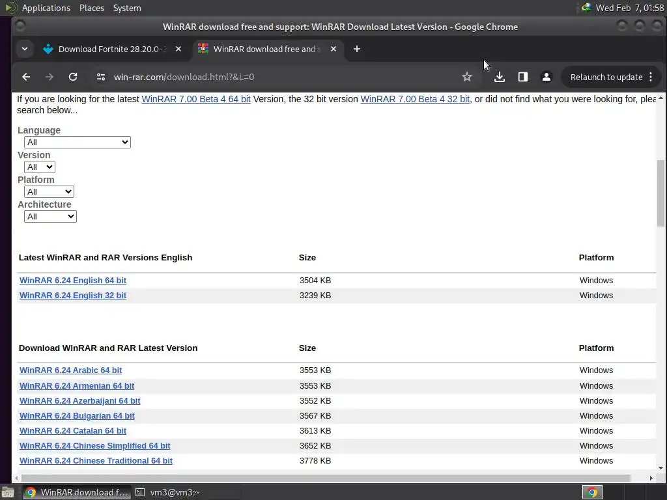Open the Applications menu
Viewport: 667px width, 500px height.
[46, 8]
